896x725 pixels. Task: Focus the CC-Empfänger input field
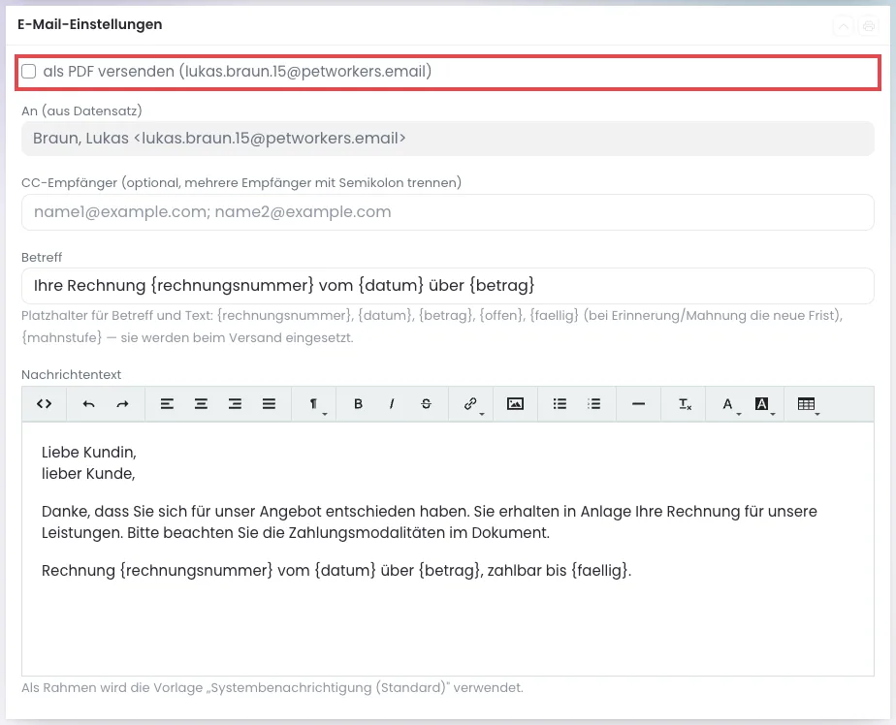pyautogui.click(x=448, y=212)
